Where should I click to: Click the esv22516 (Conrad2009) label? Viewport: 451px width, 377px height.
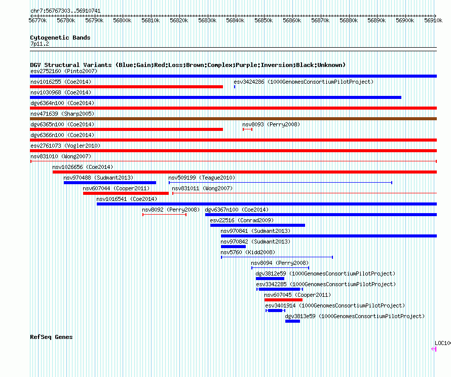click(x=242, y=220)
